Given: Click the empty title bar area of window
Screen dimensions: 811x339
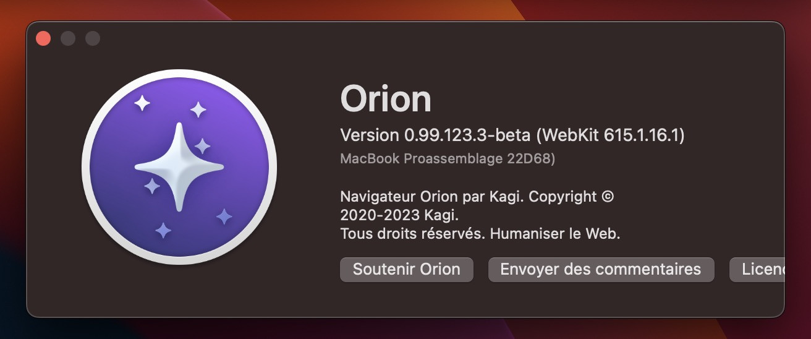Looking at the screenshot, I should (433, 38).
